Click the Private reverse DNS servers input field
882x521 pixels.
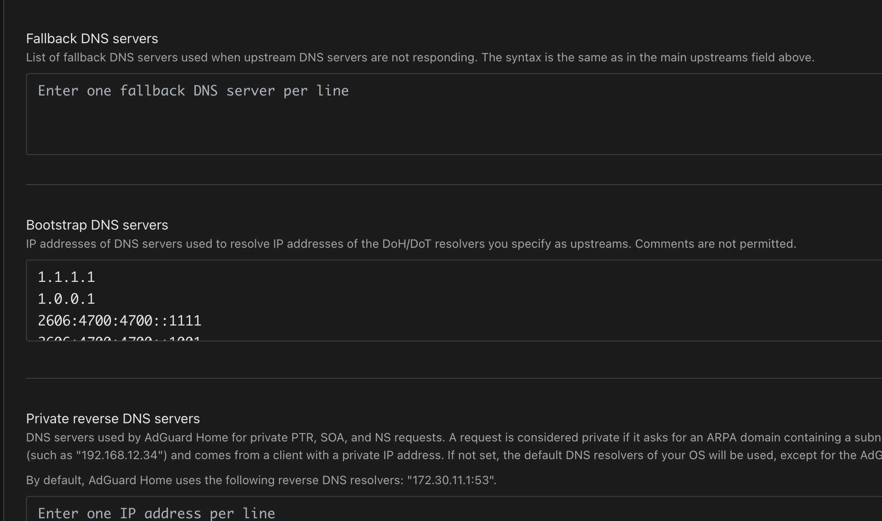(454, 509)
